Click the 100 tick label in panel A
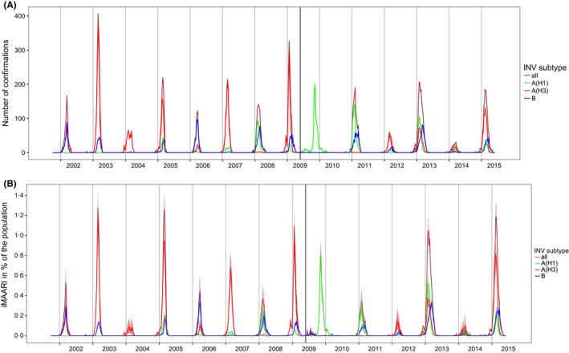569x353 pixels. pyautogui.click(x=18, y=119)
